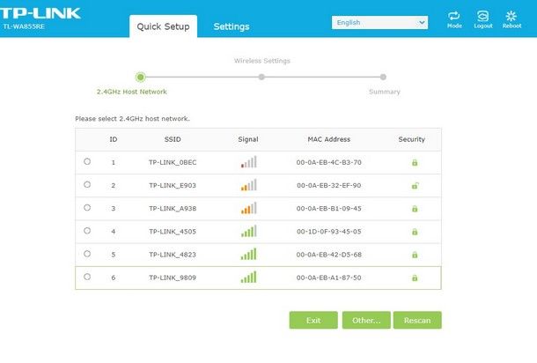The width and height of the screenshot is (537, 363).
Task: Click the Wireless Settings step label
Action: (x=262, y=61)
